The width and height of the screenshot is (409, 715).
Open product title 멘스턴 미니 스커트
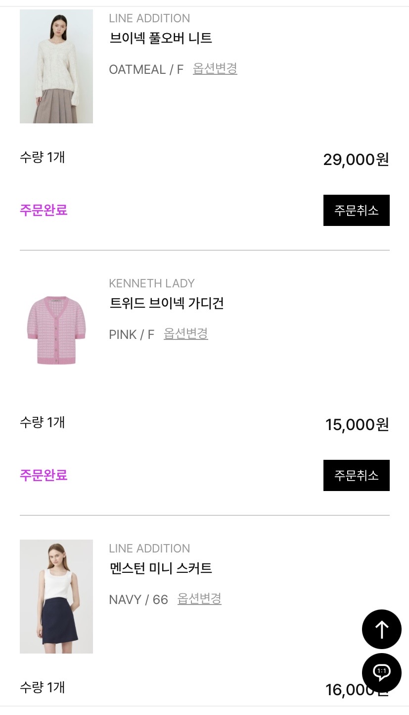click(161, 568)
